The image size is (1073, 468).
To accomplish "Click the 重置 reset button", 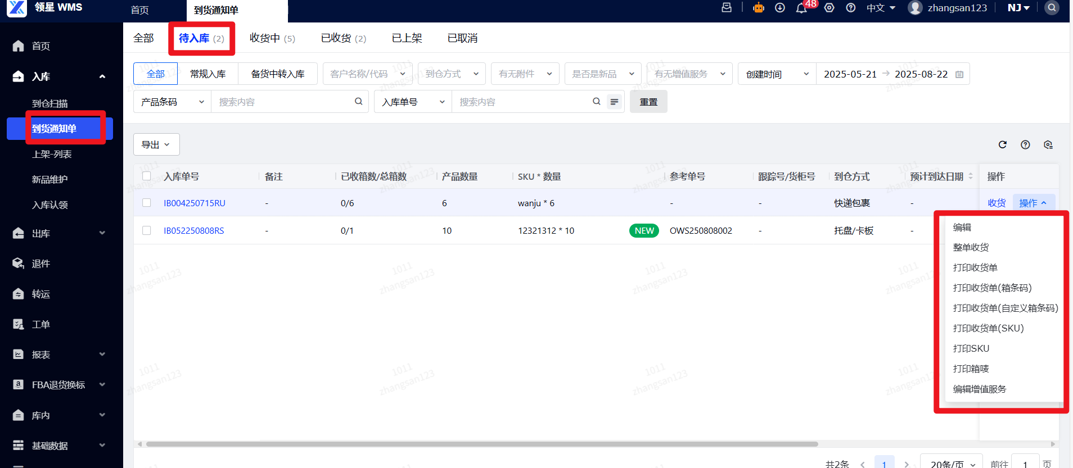I will coord(648,102).
